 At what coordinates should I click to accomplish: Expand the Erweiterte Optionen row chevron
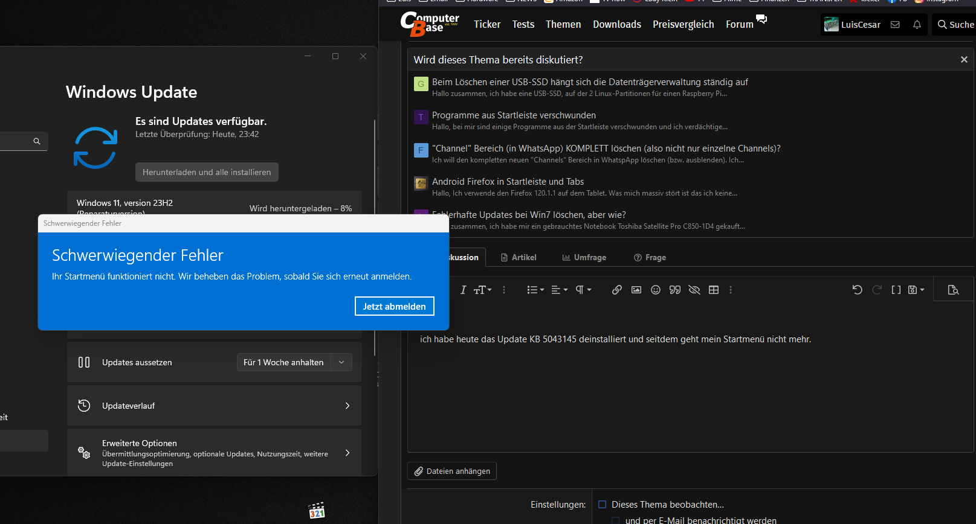(x=347, y=453)
